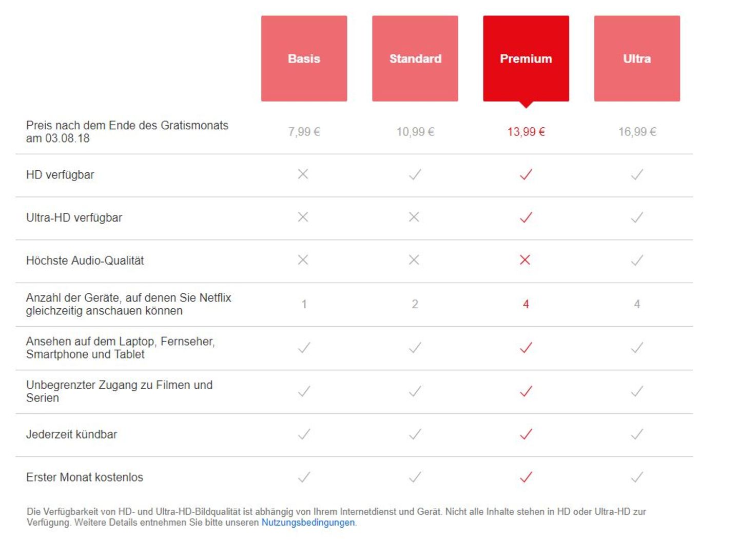Click the red X for Höchste Audio-Qualität under Premium
Viewport: 739px width, 540px height.
[526, 260]
